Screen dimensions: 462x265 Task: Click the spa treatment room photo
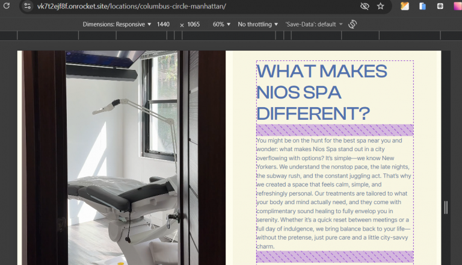(124, 158)
